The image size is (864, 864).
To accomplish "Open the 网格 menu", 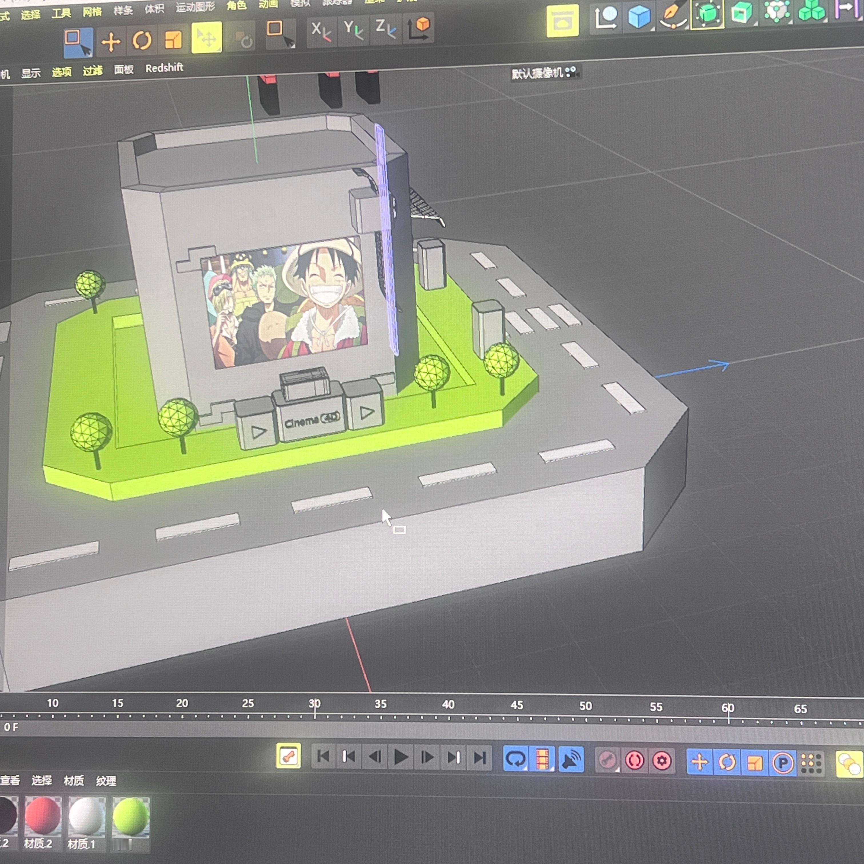I will [x=92, y=12].
